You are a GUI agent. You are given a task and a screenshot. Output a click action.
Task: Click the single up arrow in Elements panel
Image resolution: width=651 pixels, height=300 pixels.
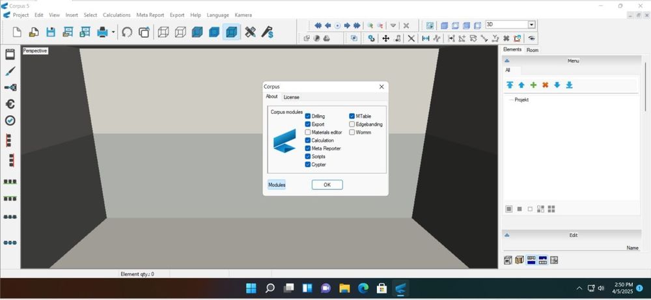coord(521,85)
